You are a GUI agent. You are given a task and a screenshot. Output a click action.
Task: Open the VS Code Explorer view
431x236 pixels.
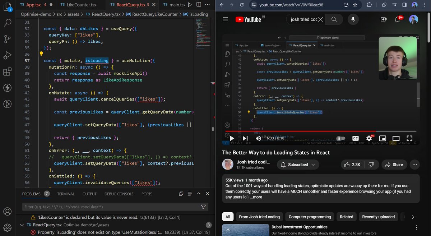[8, 6]
